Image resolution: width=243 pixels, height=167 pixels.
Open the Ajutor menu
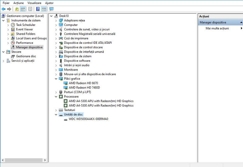pyautogui.click(x=49, y=3)
